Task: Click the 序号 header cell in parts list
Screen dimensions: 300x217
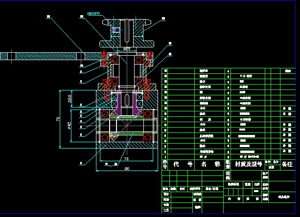Action: 165,165
